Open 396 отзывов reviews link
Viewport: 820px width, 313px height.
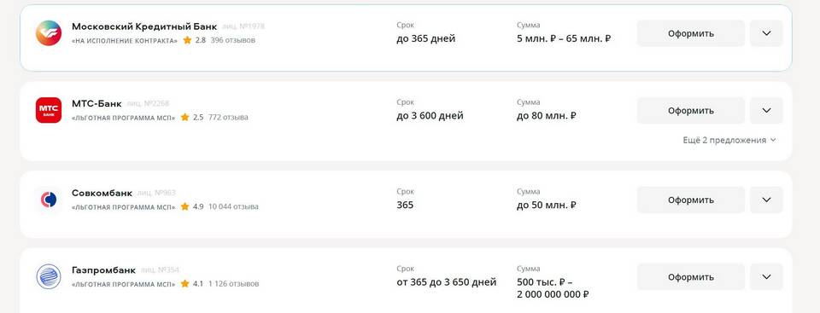click(232, 40)
